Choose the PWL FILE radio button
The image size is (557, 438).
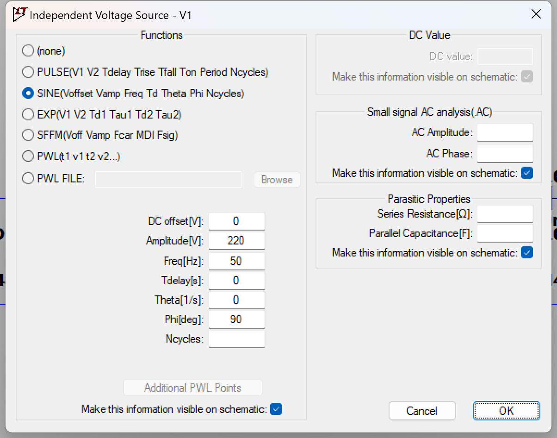point(28,178)
